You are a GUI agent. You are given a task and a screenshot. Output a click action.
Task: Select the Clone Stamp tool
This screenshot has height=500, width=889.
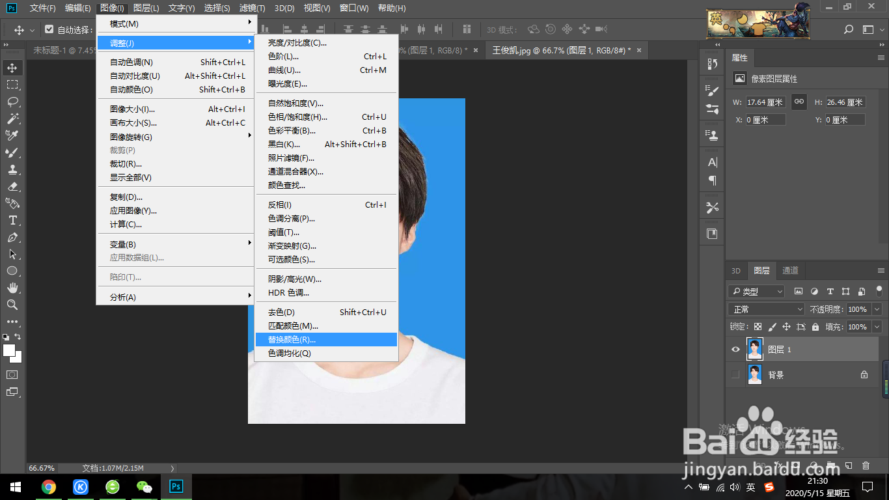pyautogui.click(x=12, y=169)
